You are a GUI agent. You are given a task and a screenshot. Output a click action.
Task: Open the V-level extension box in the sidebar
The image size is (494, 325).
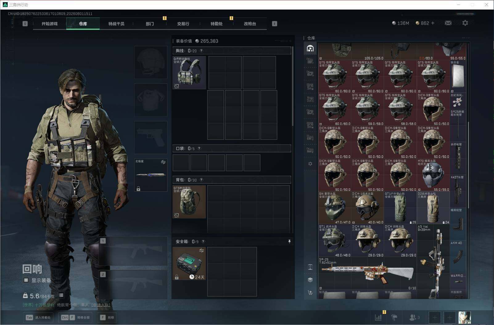(x=310, y=99)
